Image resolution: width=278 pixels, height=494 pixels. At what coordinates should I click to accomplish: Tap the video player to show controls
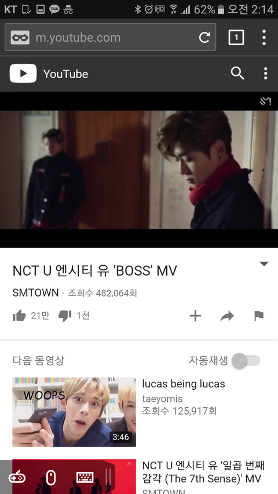[139, 170]
